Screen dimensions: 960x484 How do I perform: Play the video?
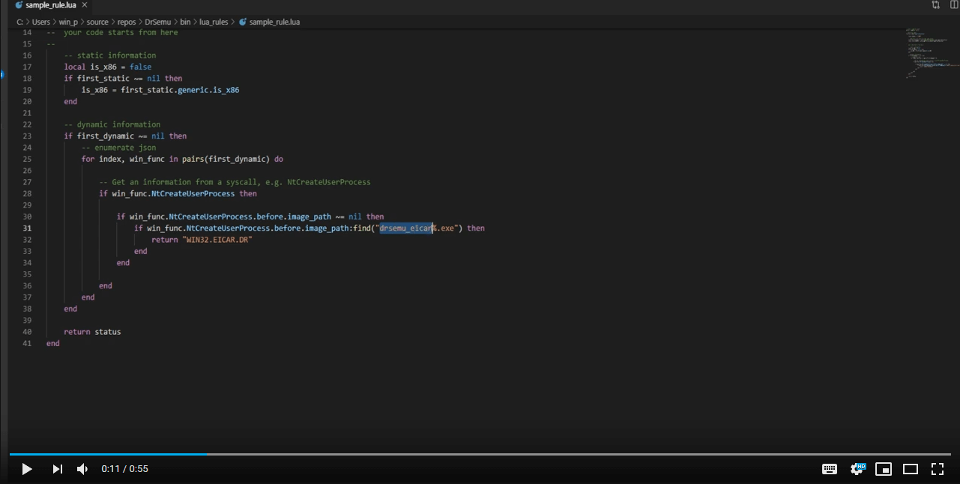tap(27, 469)
